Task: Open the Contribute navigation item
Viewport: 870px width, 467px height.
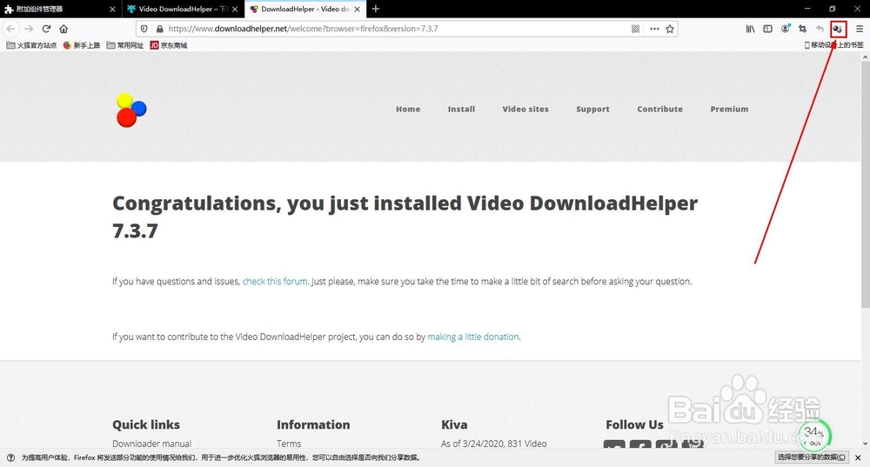Action: point(659,110)
